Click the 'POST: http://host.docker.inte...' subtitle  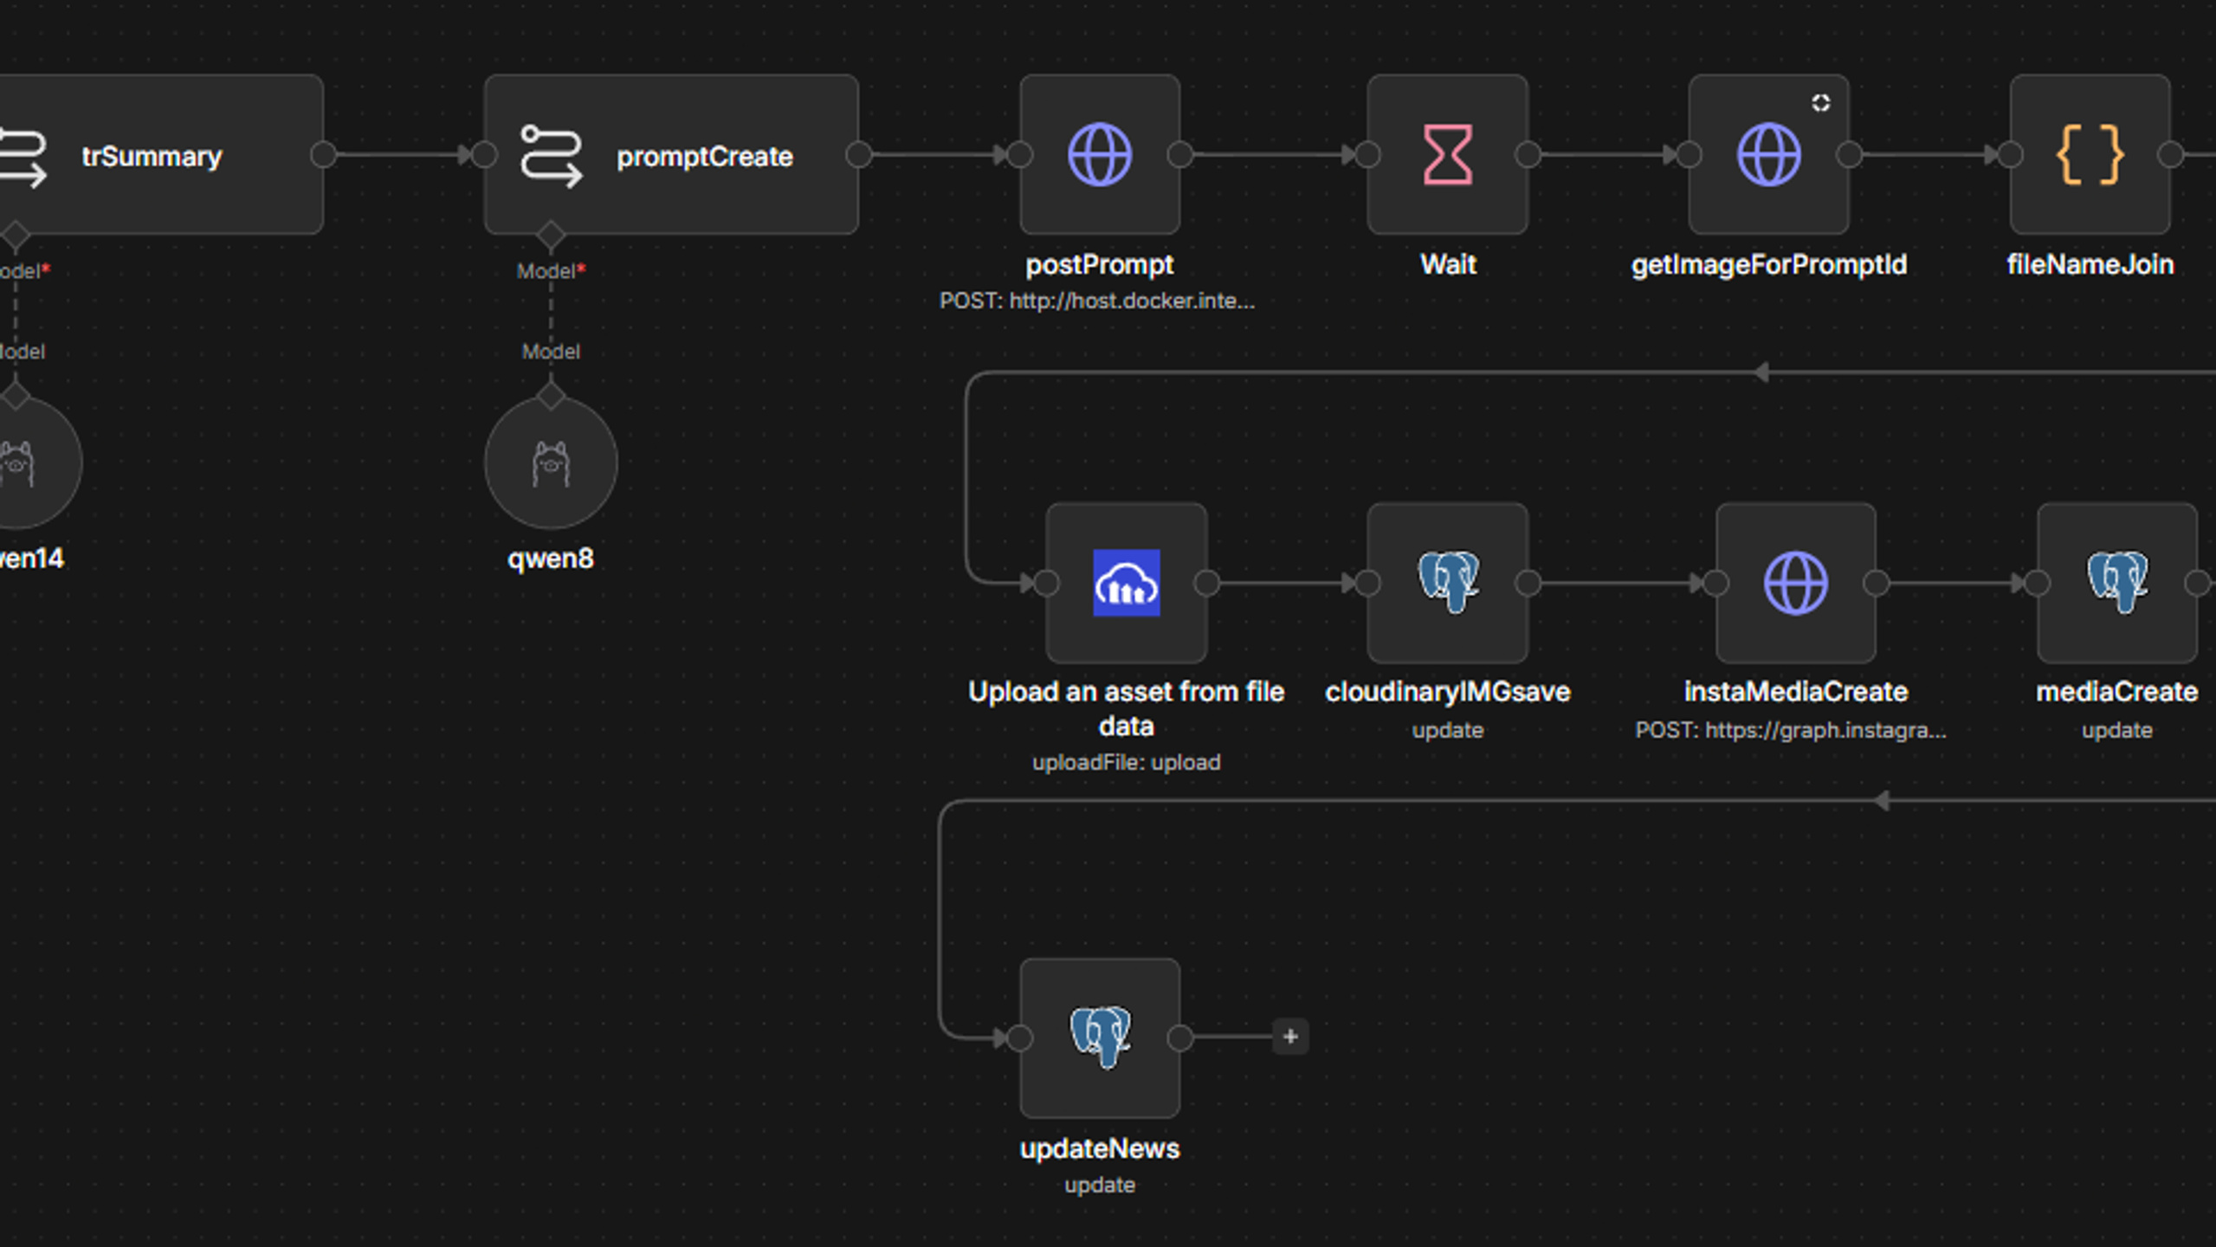(x=1097, y=300)
